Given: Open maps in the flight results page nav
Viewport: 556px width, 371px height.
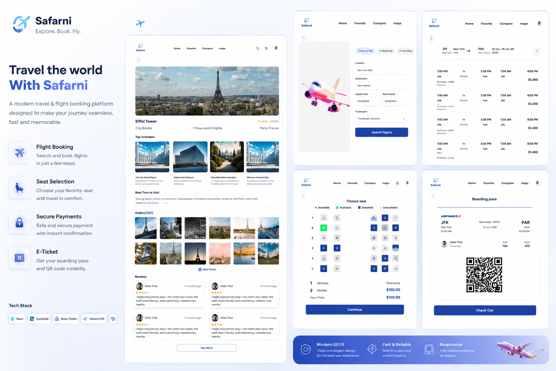Looking at the screenshot, I should 524,24.
